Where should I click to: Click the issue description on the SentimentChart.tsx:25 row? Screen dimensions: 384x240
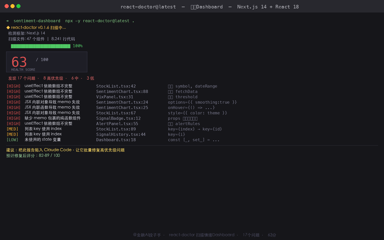52,107
